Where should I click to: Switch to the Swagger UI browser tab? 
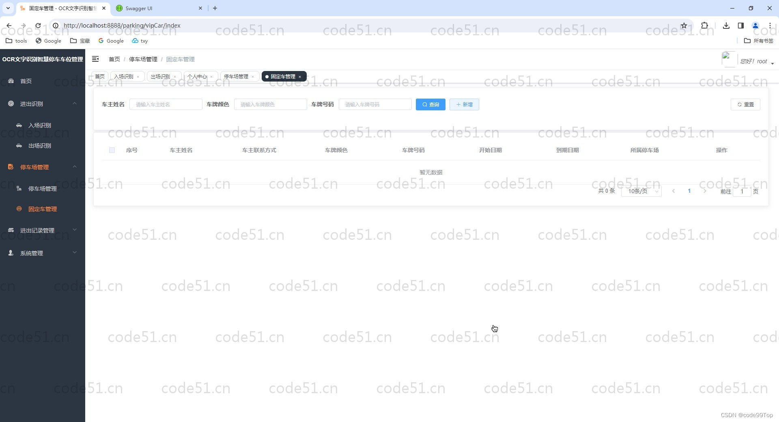click(x=158, y=8)
